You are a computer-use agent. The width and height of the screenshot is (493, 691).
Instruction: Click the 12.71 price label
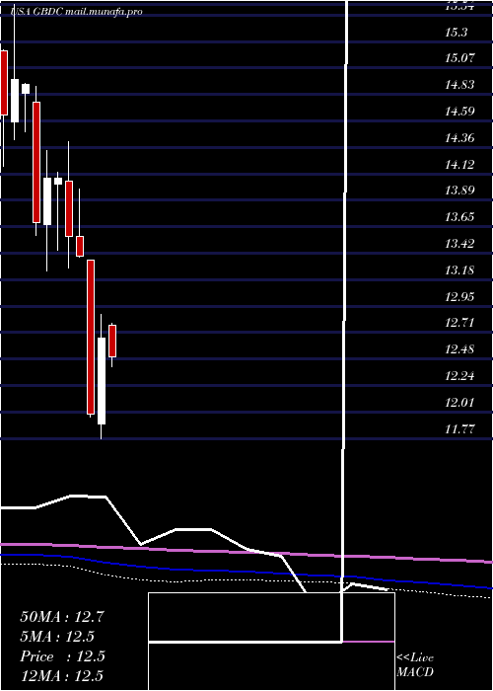click(x=459, y=323)
